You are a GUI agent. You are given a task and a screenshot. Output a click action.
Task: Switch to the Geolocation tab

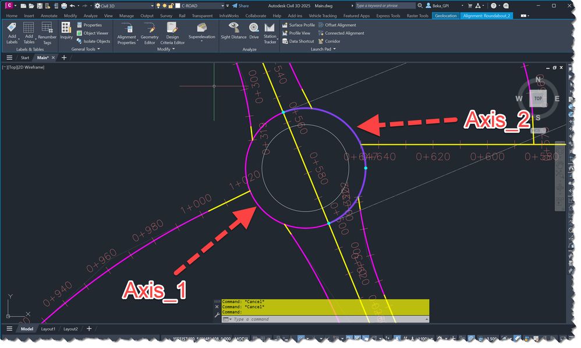[x=445, y=16]
